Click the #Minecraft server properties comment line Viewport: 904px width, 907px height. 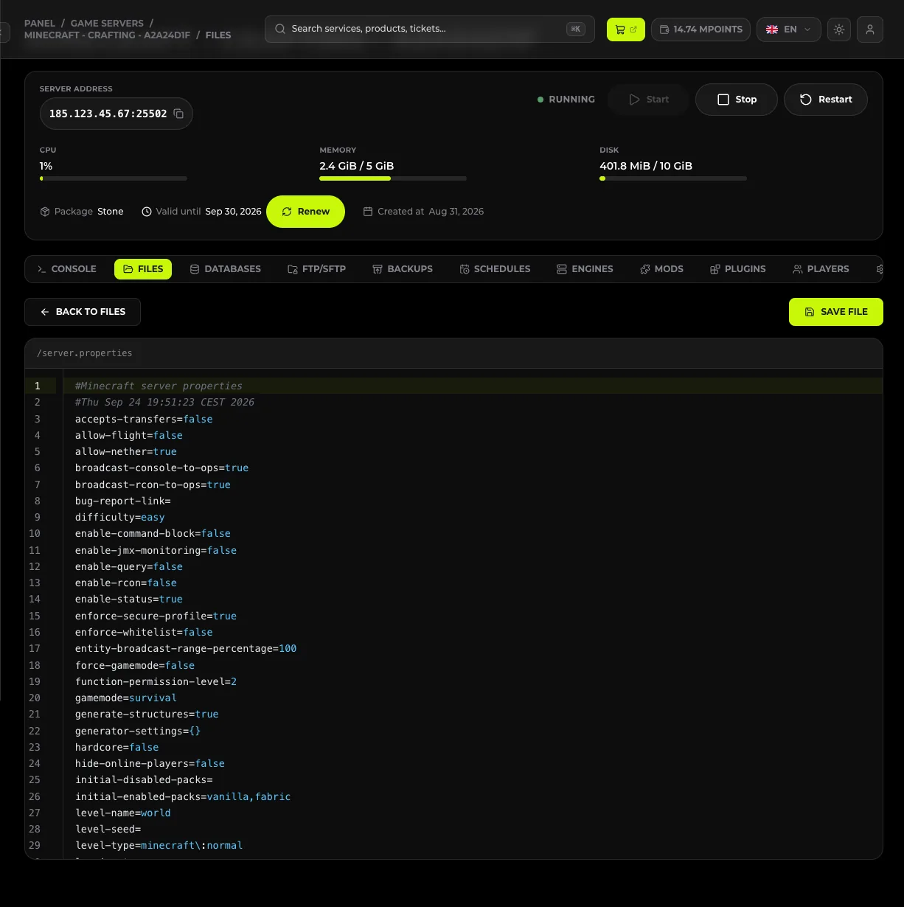(159, 386)
